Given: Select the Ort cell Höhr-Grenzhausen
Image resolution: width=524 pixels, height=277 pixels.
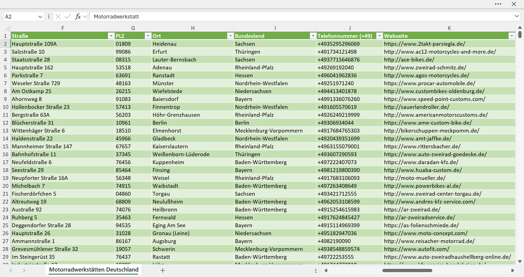Looking at the screenshot, I should coord(193,115).
